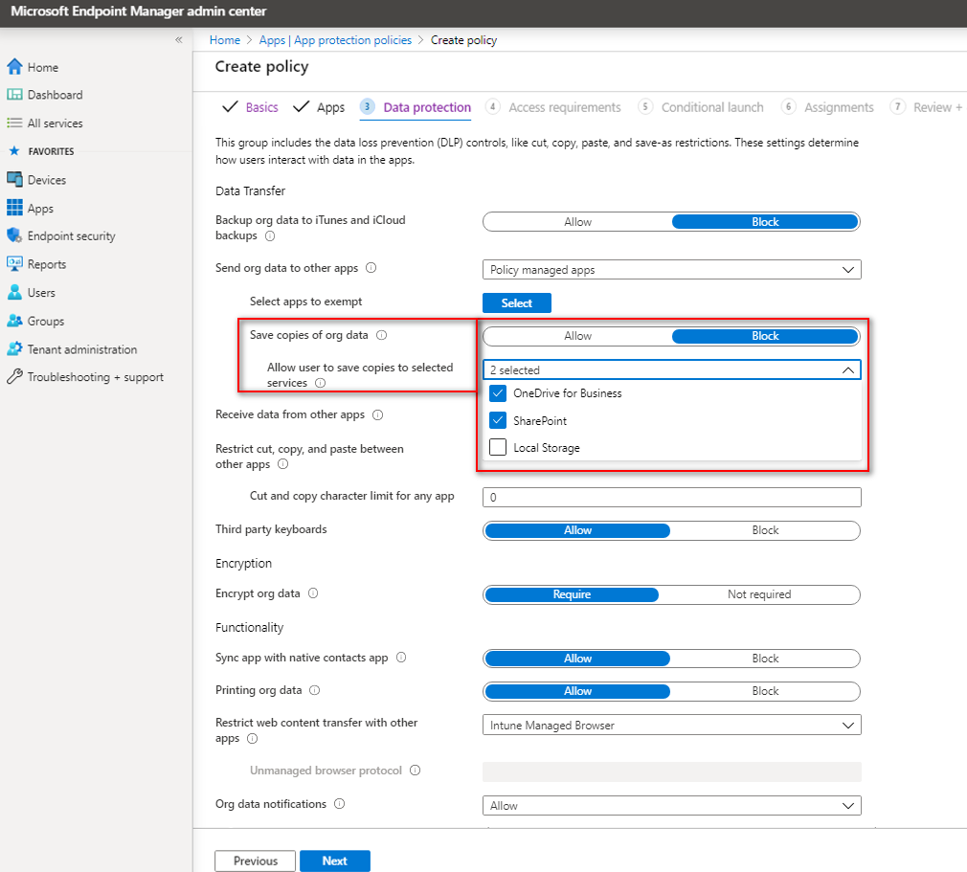This screenshot has height=872, width=967.
Task: Open the Dashboard sidebar icon
Action: [x=14, y=95]
